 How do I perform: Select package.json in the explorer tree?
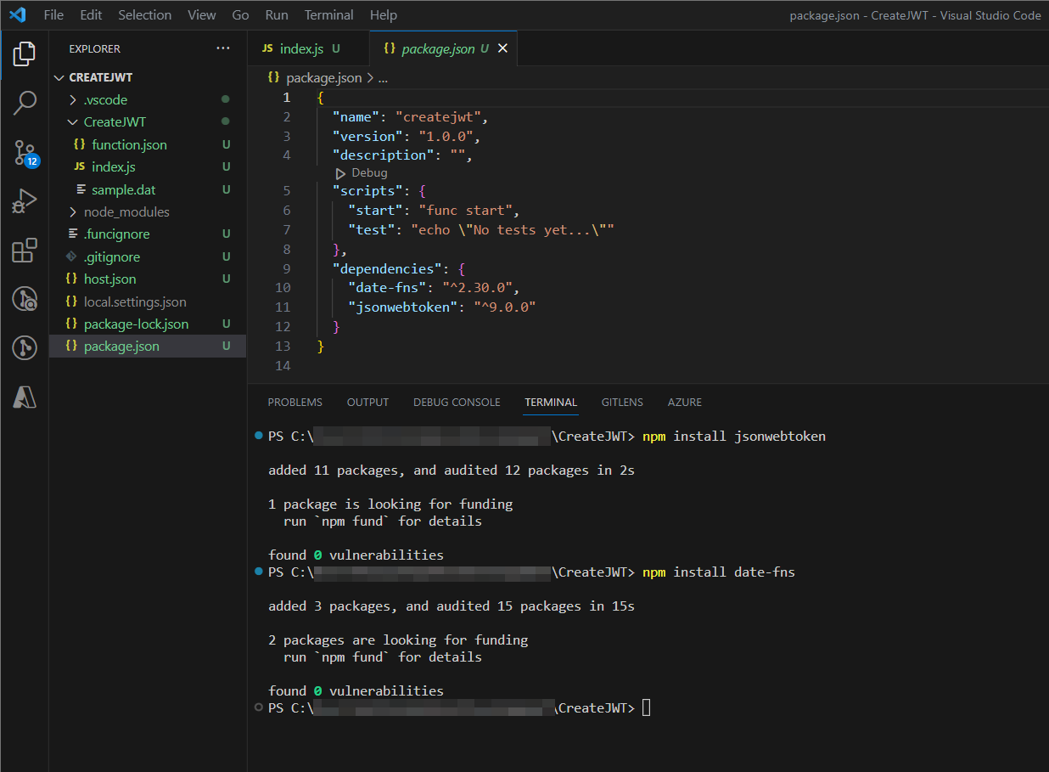point(148,347)
